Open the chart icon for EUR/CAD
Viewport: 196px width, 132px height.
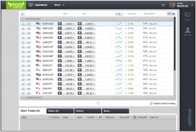(x=29, y=80)
